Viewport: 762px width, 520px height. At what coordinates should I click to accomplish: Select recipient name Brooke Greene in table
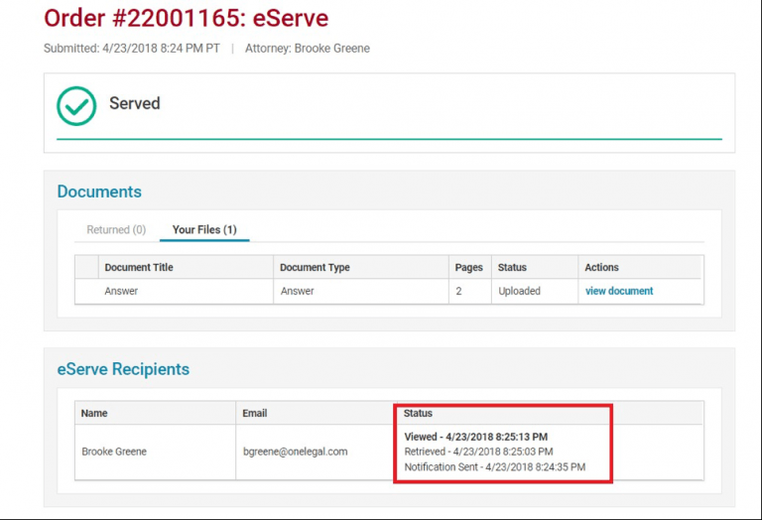click(113, 452)
